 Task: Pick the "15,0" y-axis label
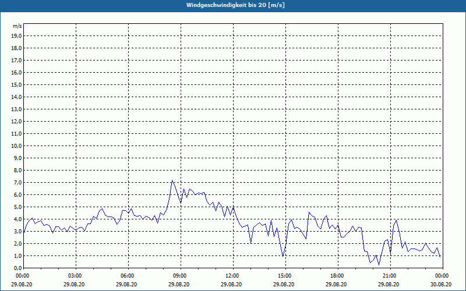(x=17, y=84)
